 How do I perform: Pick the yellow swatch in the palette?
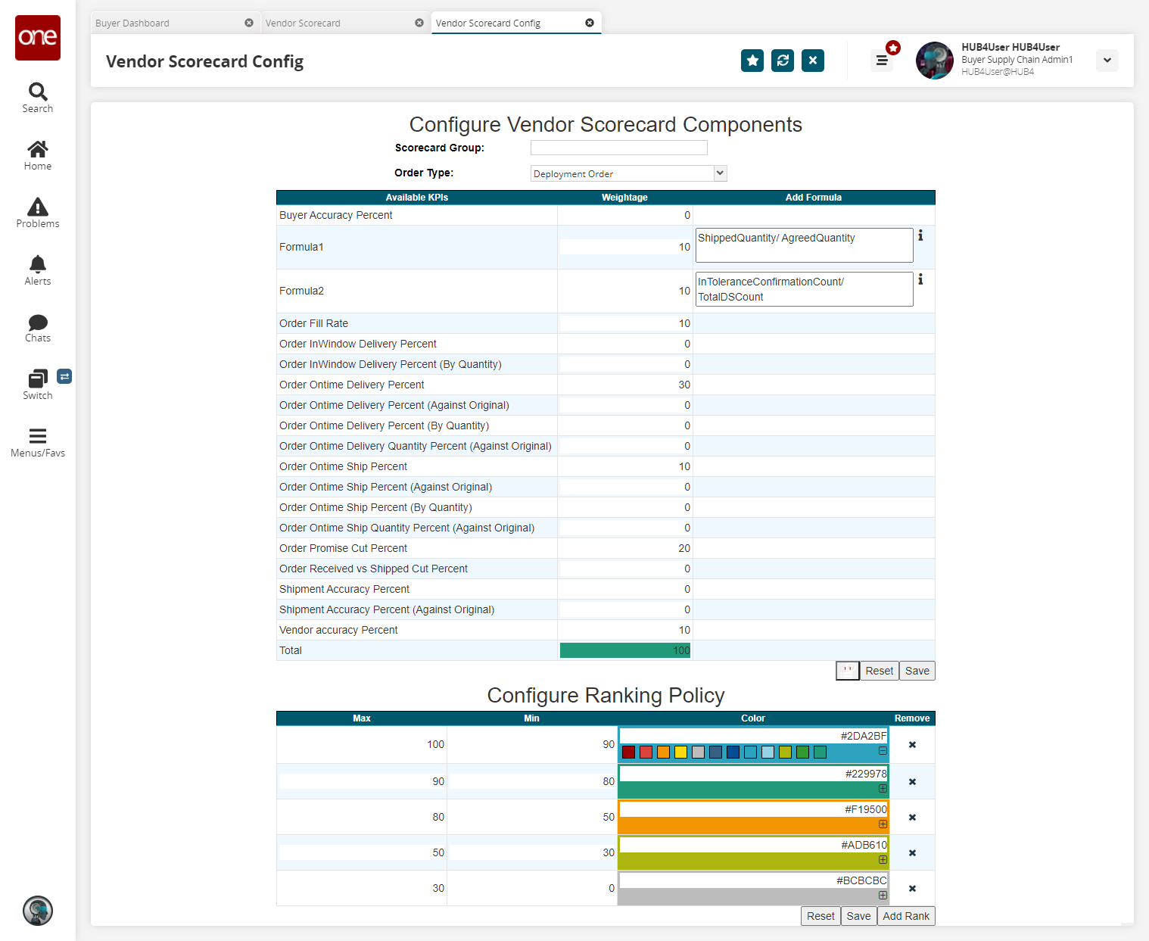click(x=680, y=752)
